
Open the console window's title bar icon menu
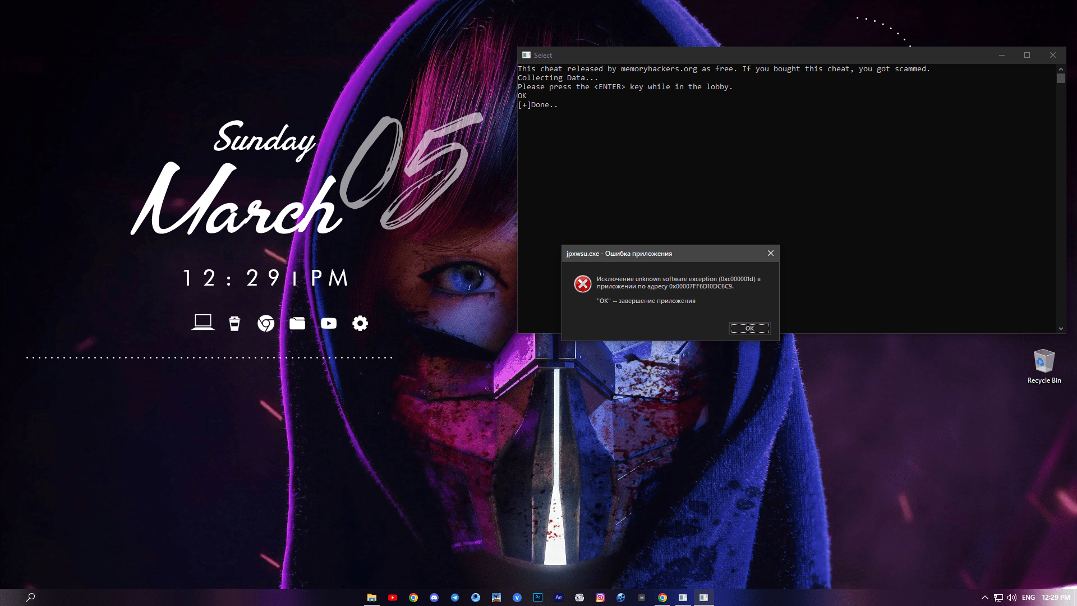click(526, 55)
